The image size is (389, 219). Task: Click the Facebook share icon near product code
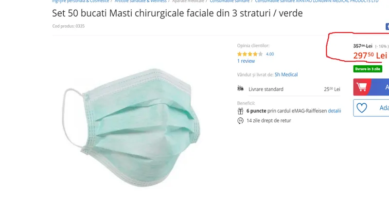(x=387, y=27)
